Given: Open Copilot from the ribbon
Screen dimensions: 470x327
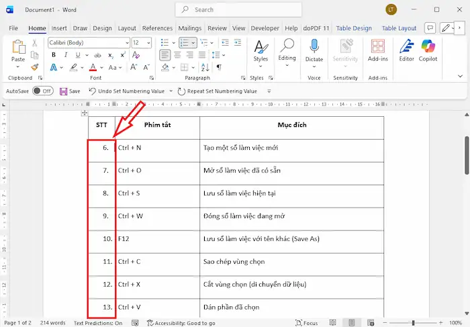Looking at the screenshot, I should (428, 48).
